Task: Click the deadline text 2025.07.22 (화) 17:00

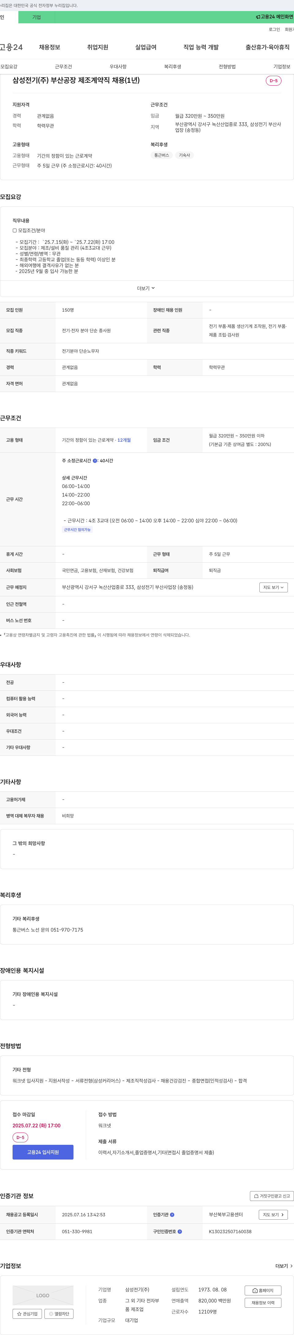Action: (x=36, y=1125)
